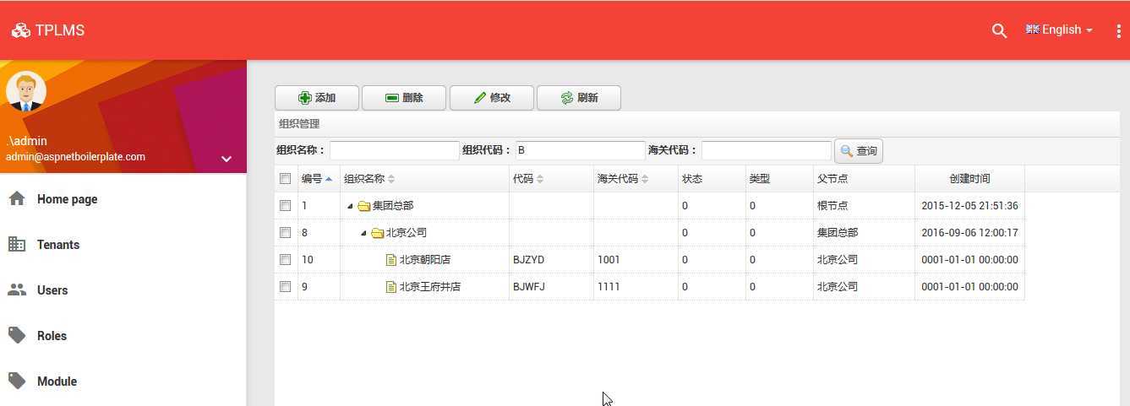This screenshot has width=1130, height=406.
Task: Click the 组织管理 panel title
Action: 299,124
